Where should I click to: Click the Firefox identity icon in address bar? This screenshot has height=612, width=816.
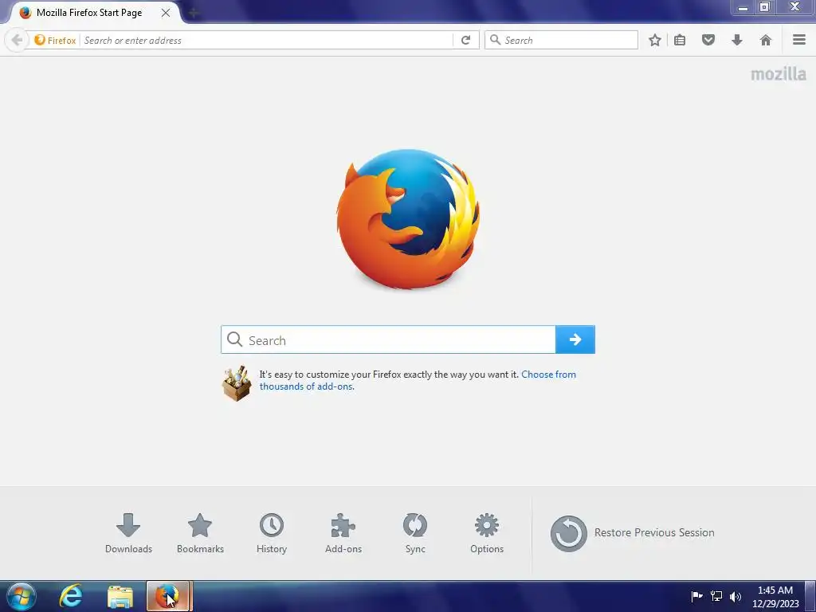pyautogui.click(x=55, y=40)
